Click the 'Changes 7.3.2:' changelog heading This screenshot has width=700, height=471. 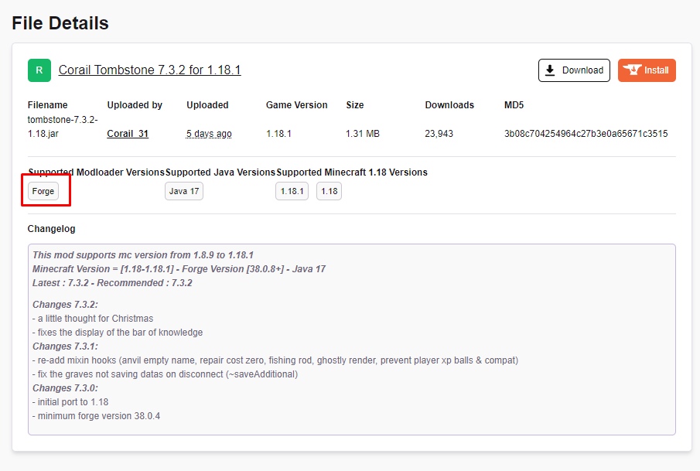click(65, 305)
